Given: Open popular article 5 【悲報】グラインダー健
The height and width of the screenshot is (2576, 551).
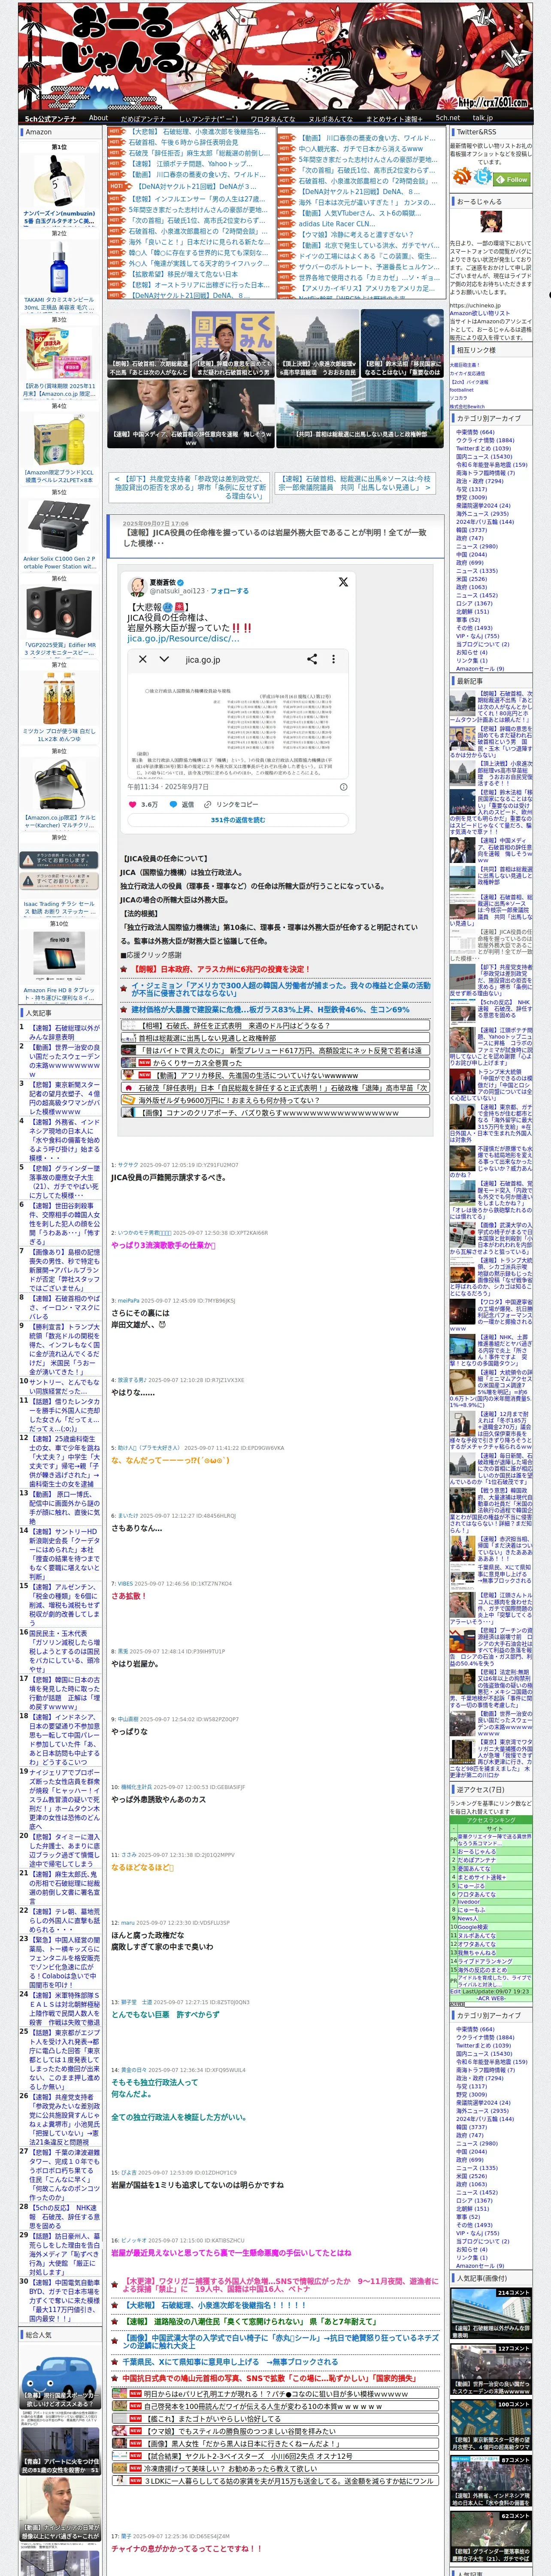Looking at the screenshot, I should [64, 1181].
